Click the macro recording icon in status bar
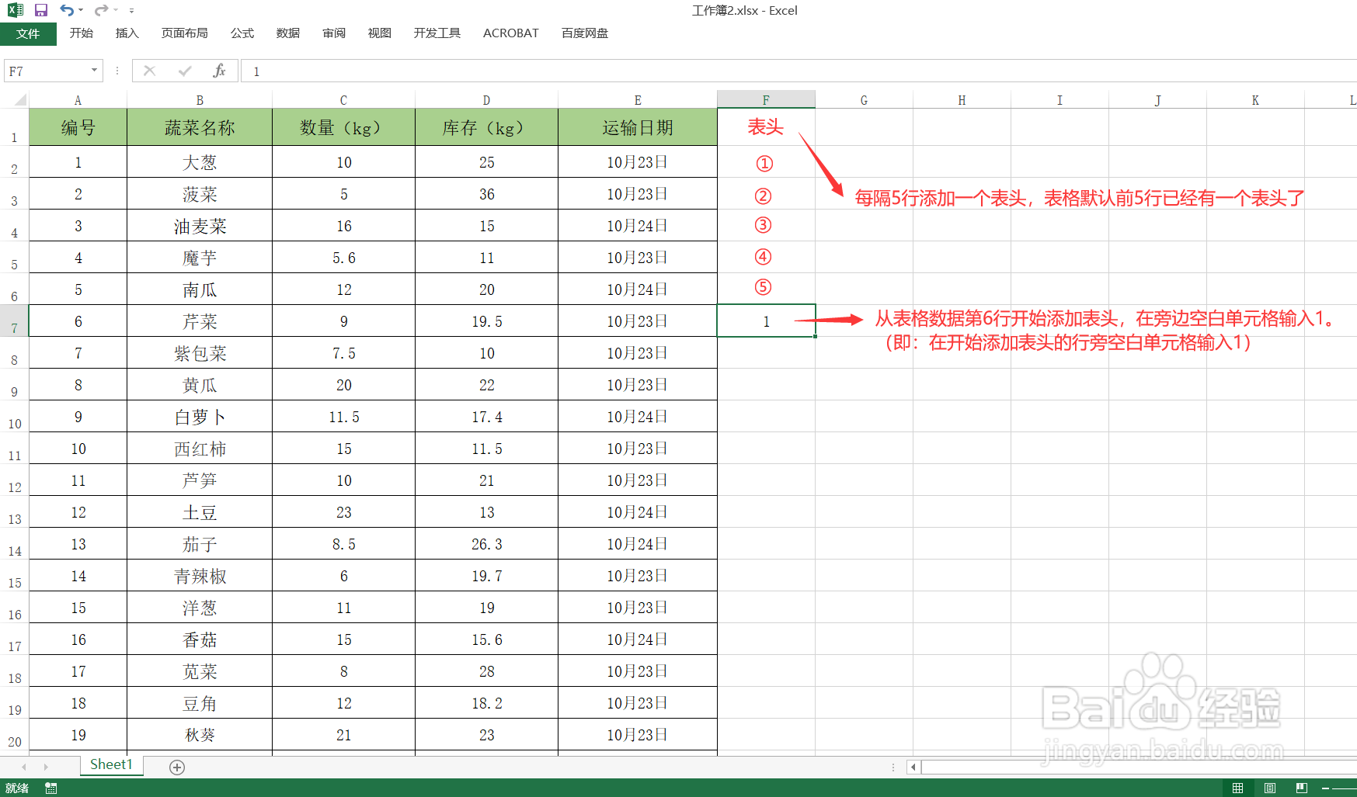The image size is (1357, 797). (51, 788)
